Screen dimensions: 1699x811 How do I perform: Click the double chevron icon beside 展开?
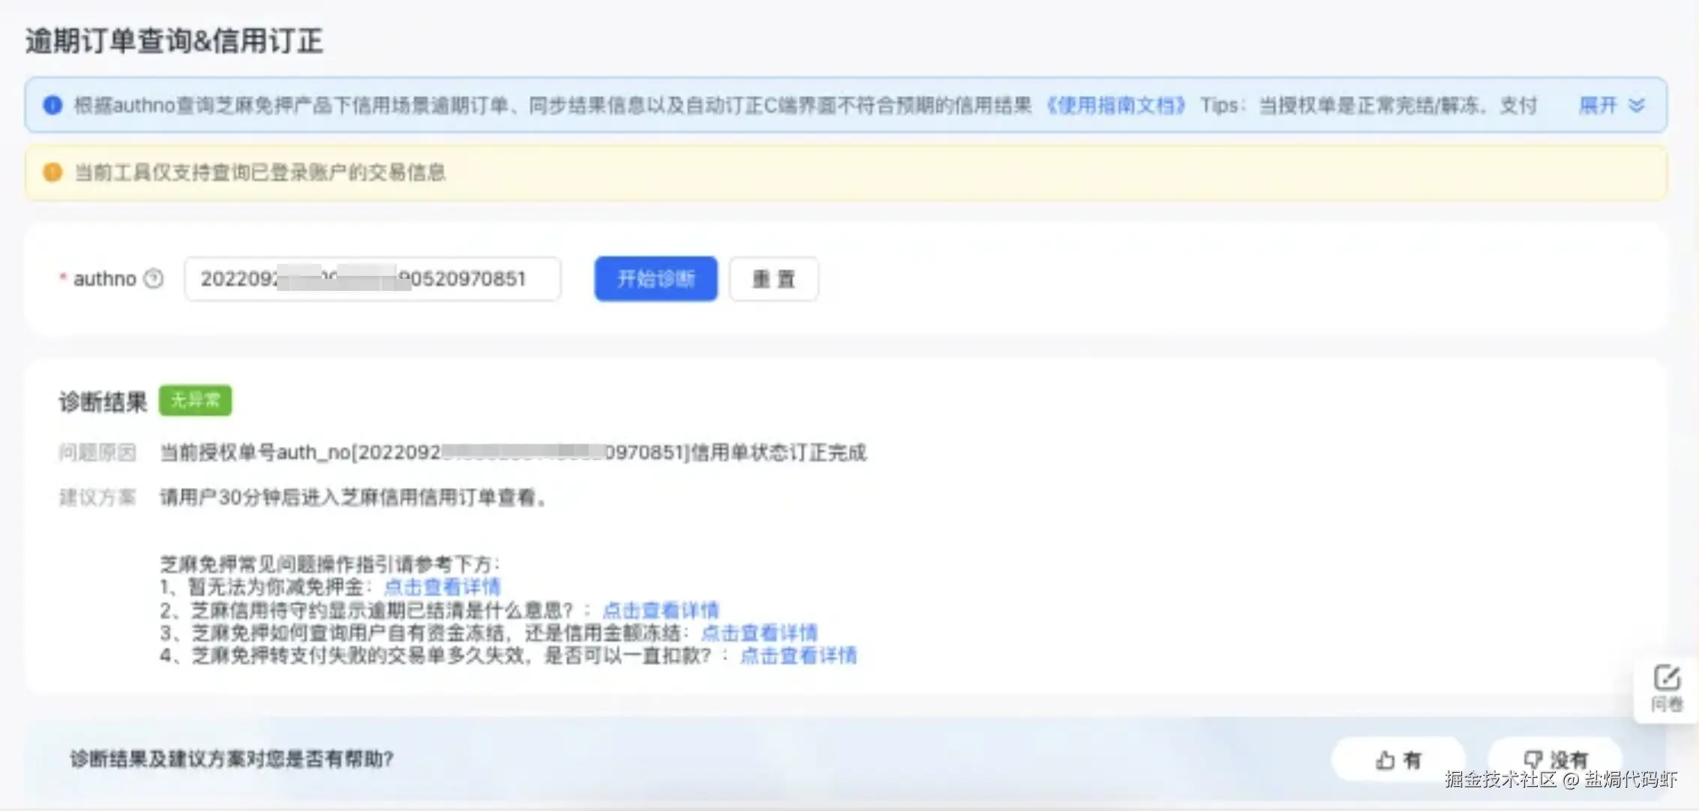[1637, 105]
